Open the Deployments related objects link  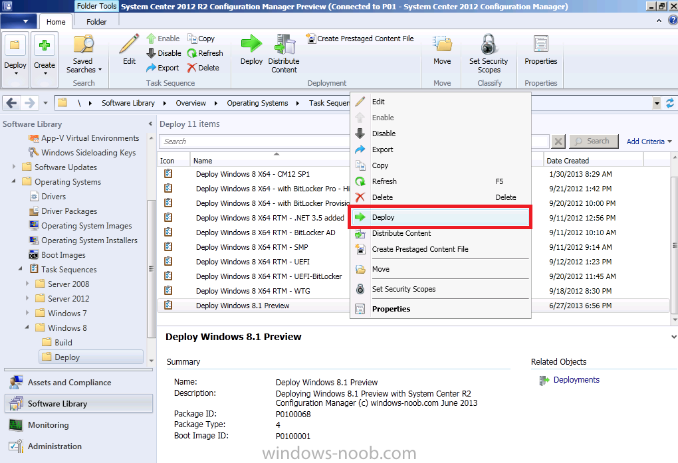tap(576, 379)
